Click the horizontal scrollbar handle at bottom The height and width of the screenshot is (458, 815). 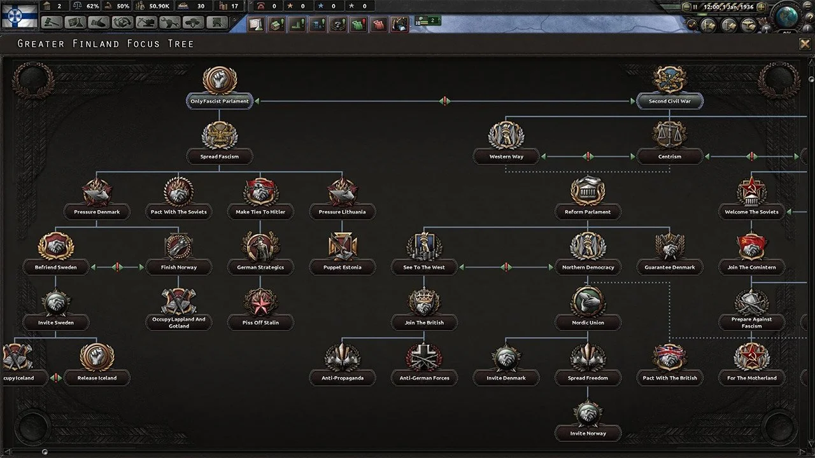point(45,452)
